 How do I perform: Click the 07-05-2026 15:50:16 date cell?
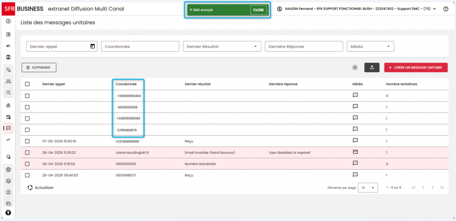point(59,141)
